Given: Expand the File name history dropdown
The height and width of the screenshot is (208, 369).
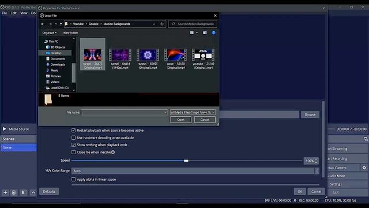Looking at the screenshot, I should [165, 112].
